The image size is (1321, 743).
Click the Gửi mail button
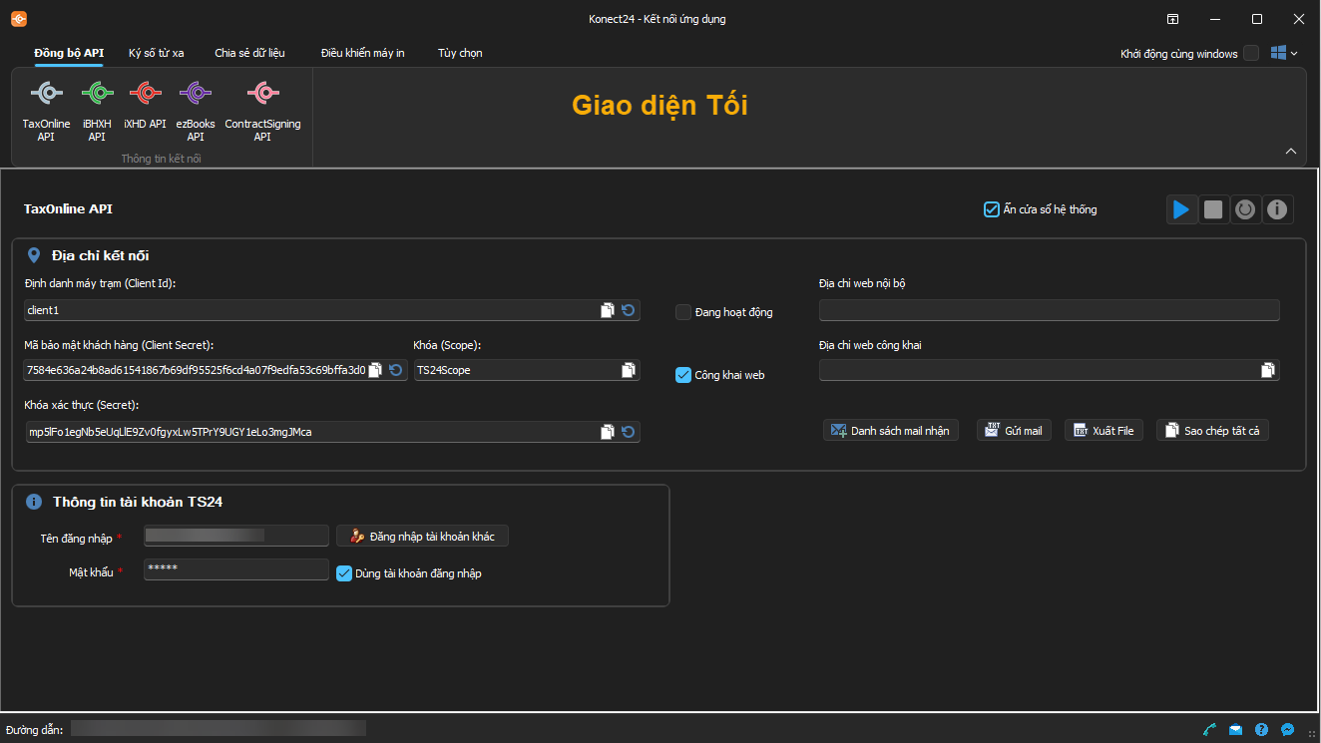click(x=1014, y=430)
